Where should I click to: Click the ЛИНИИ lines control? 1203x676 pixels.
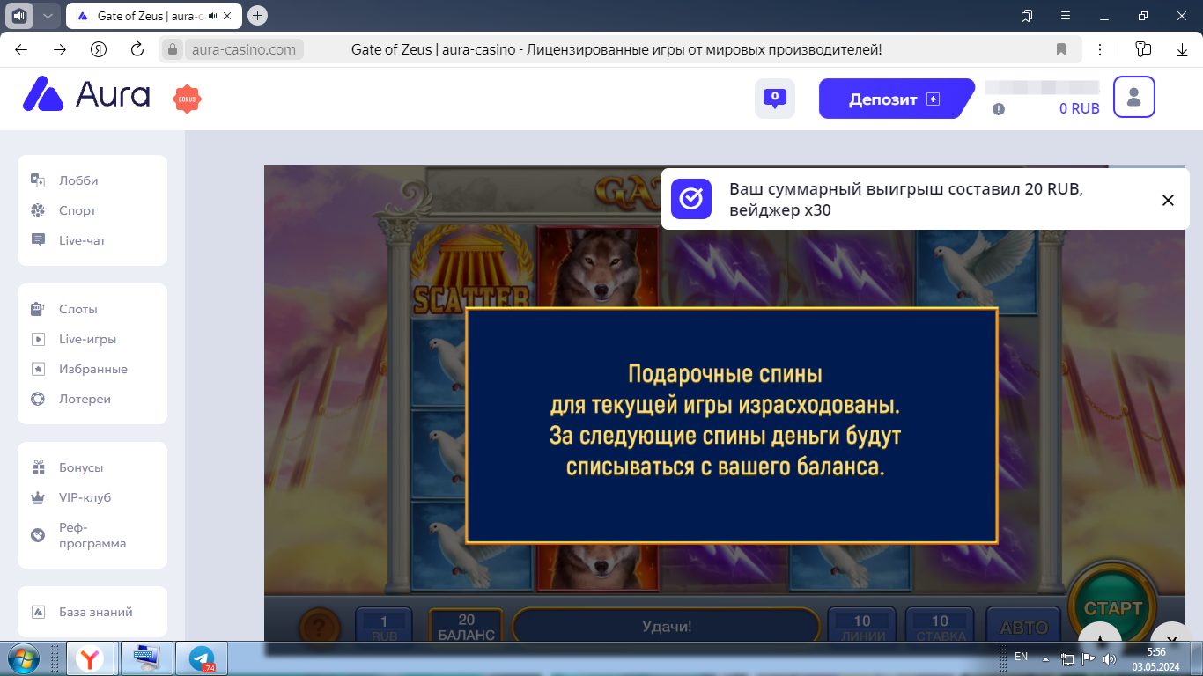[862, 628]
